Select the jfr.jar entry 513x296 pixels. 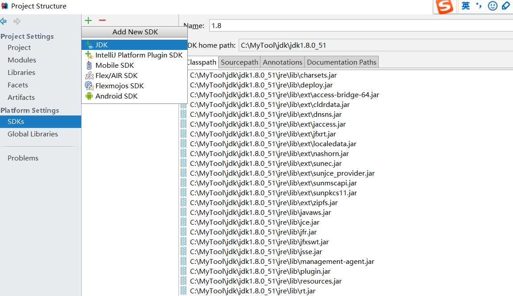click(253, 232)
